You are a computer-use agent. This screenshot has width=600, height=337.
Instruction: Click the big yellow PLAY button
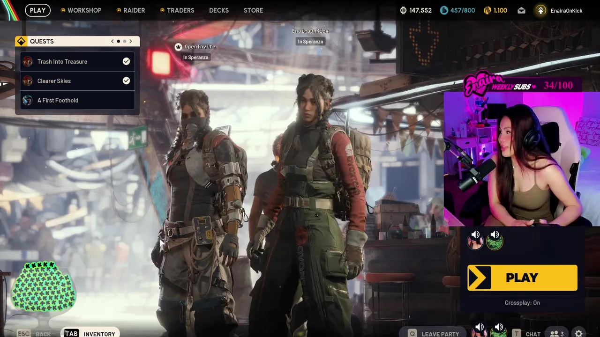[x=522, y=278]
